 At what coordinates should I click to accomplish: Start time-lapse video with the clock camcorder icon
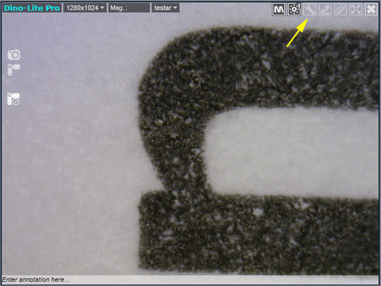(x=14, y=99)
